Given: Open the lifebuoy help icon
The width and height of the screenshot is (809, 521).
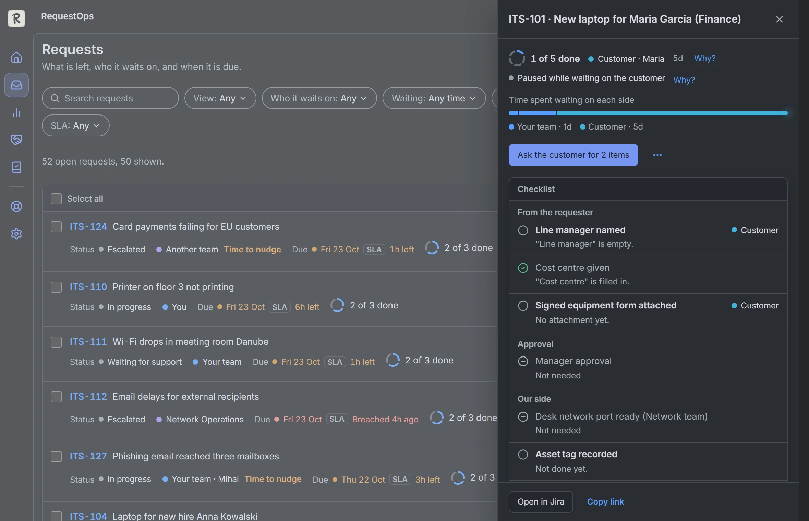Looking at the screenshot, I should 16,206.
